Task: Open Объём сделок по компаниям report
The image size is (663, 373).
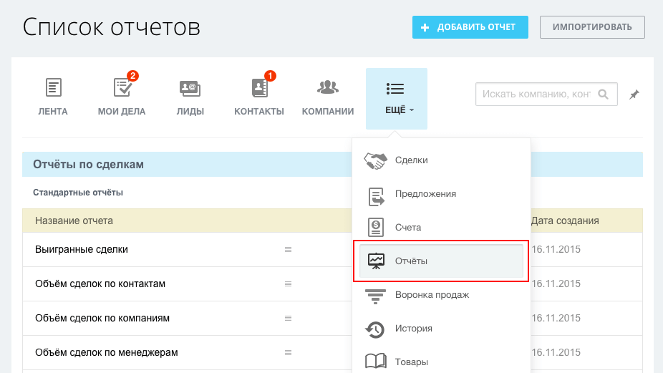Action: (x=102, y=318)
